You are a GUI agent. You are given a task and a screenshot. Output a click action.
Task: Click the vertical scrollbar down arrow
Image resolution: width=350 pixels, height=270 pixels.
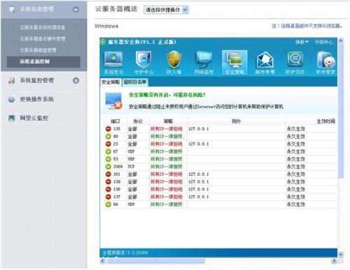tap(340, 254)
